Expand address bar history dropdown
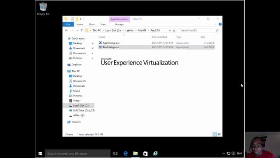280x158 pixels. (x=170, y=31)
